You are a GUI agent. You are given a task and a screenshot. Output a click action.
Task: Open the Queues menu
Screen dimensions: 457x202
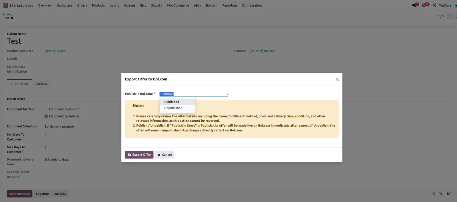click(130, 5)
